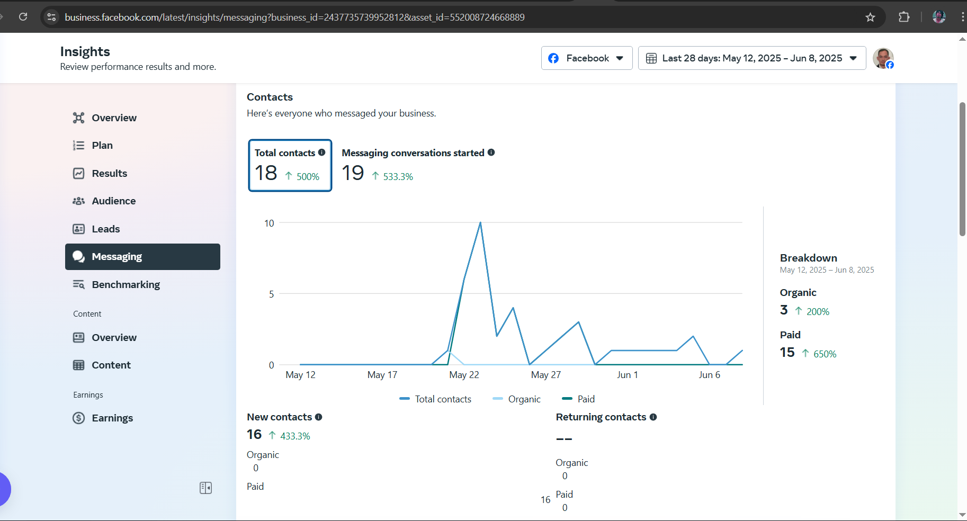Toggle the Total contacts legend series
967x521 pixels.
[x=435, y=399]
